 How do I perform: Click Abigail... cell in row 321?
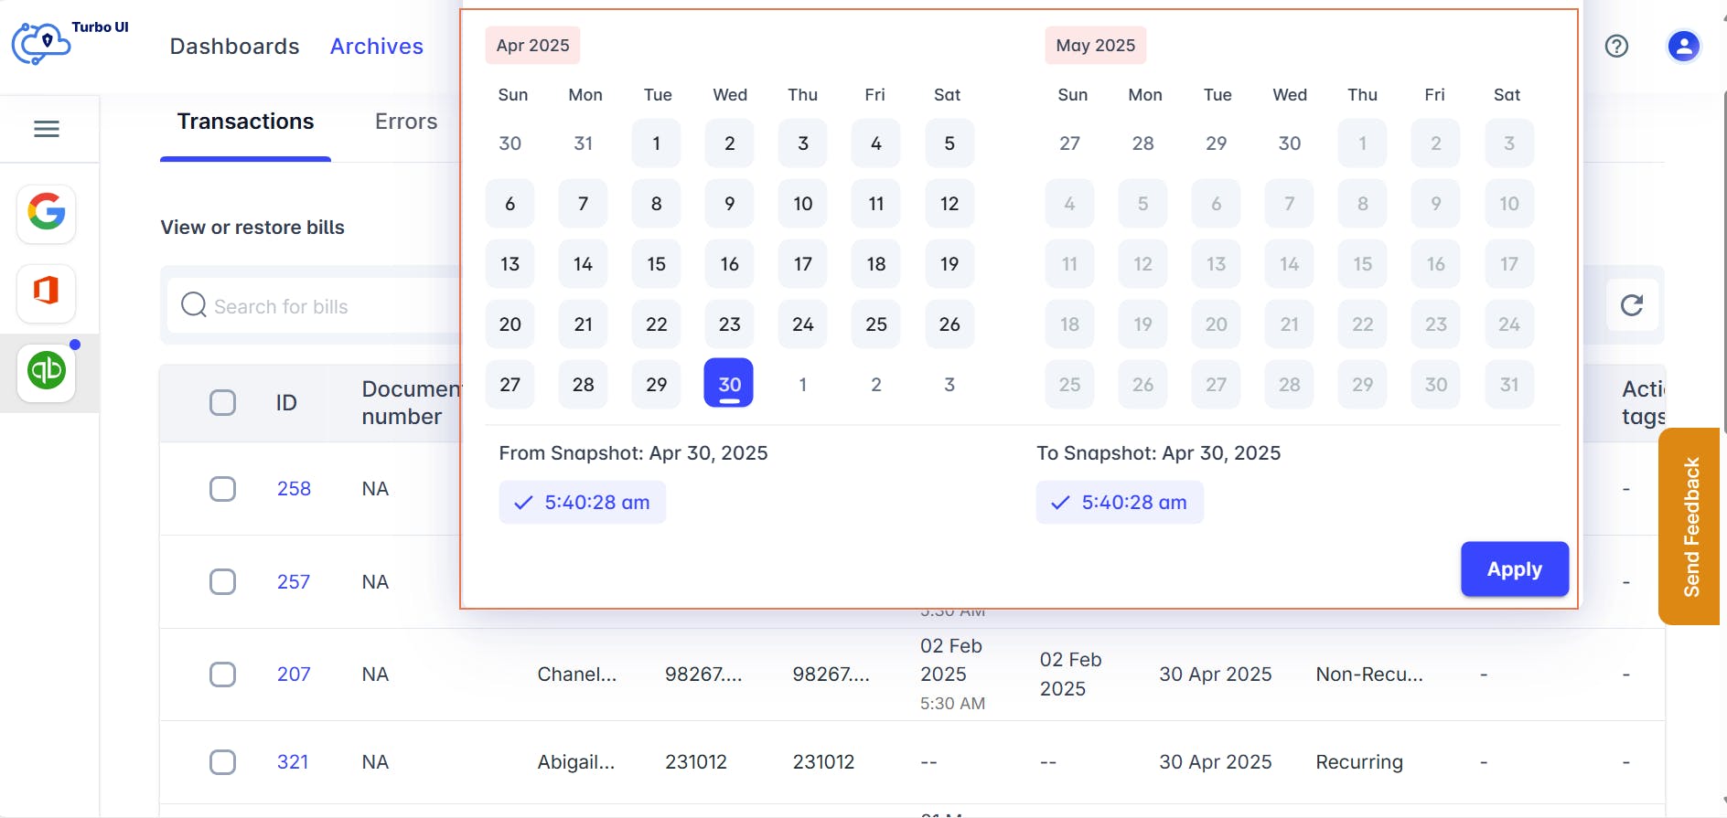[x=576, y=762]
